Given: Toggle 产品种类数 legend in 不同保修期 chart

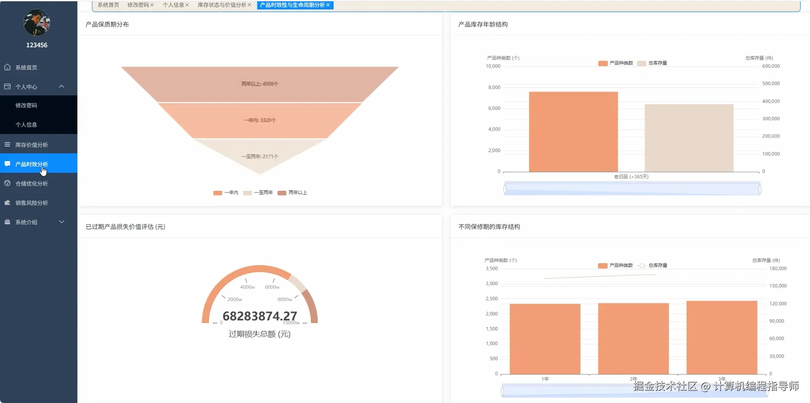Looking at the screenshot, I should pos(616,266).
